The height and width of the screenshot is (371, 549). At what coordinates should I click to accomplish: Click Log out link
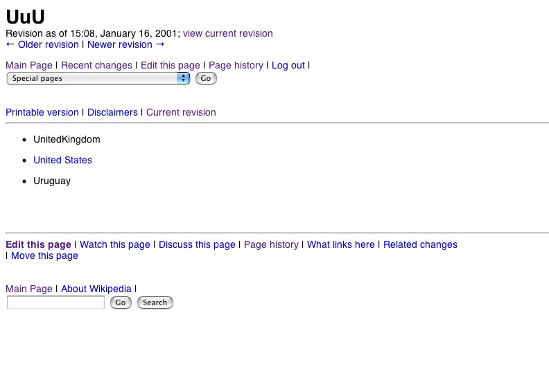[x=288, y=65]
